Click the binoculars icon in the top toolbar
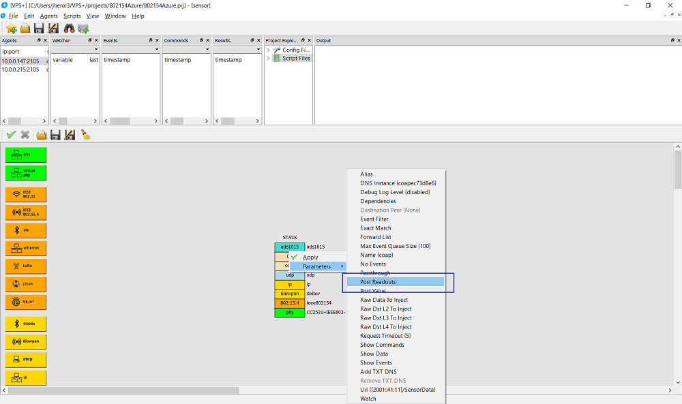 point(69,28)
